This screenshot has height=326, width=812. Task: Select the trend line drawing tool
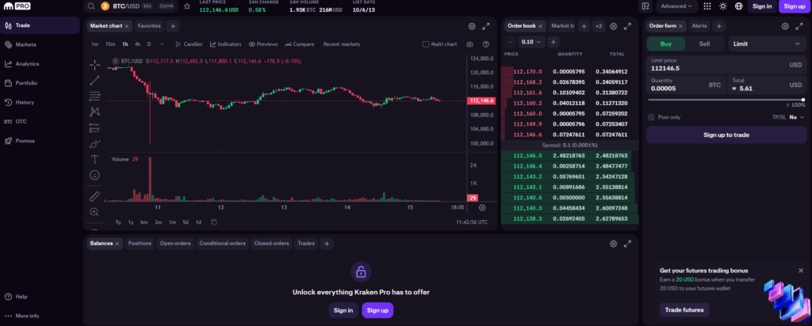point(95,80)
